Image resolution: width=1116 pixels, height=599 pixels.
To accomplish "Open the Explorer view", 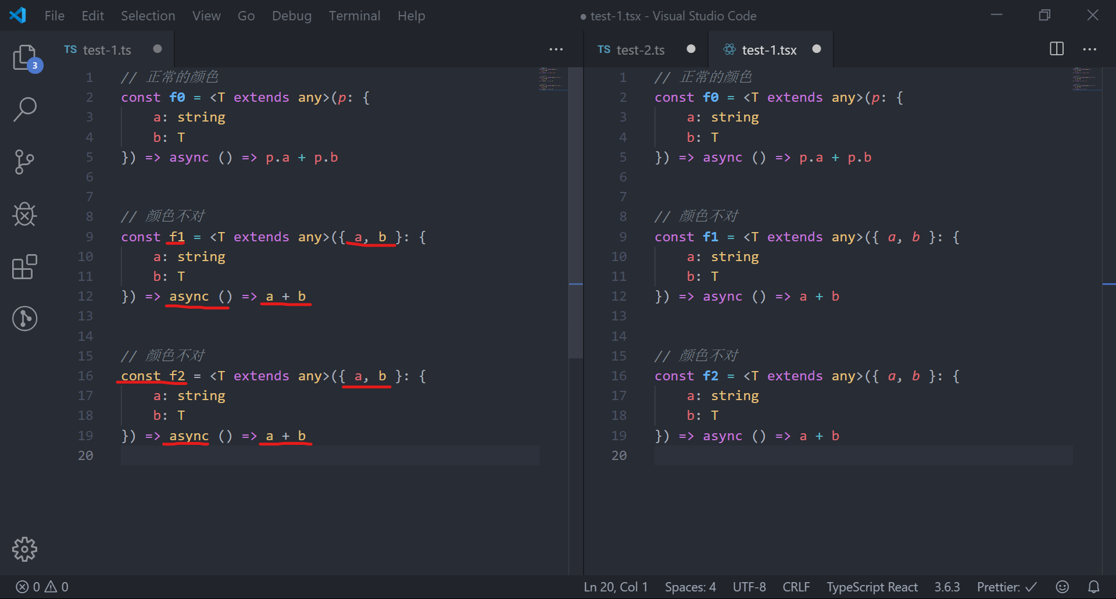I will coord(25,57).
